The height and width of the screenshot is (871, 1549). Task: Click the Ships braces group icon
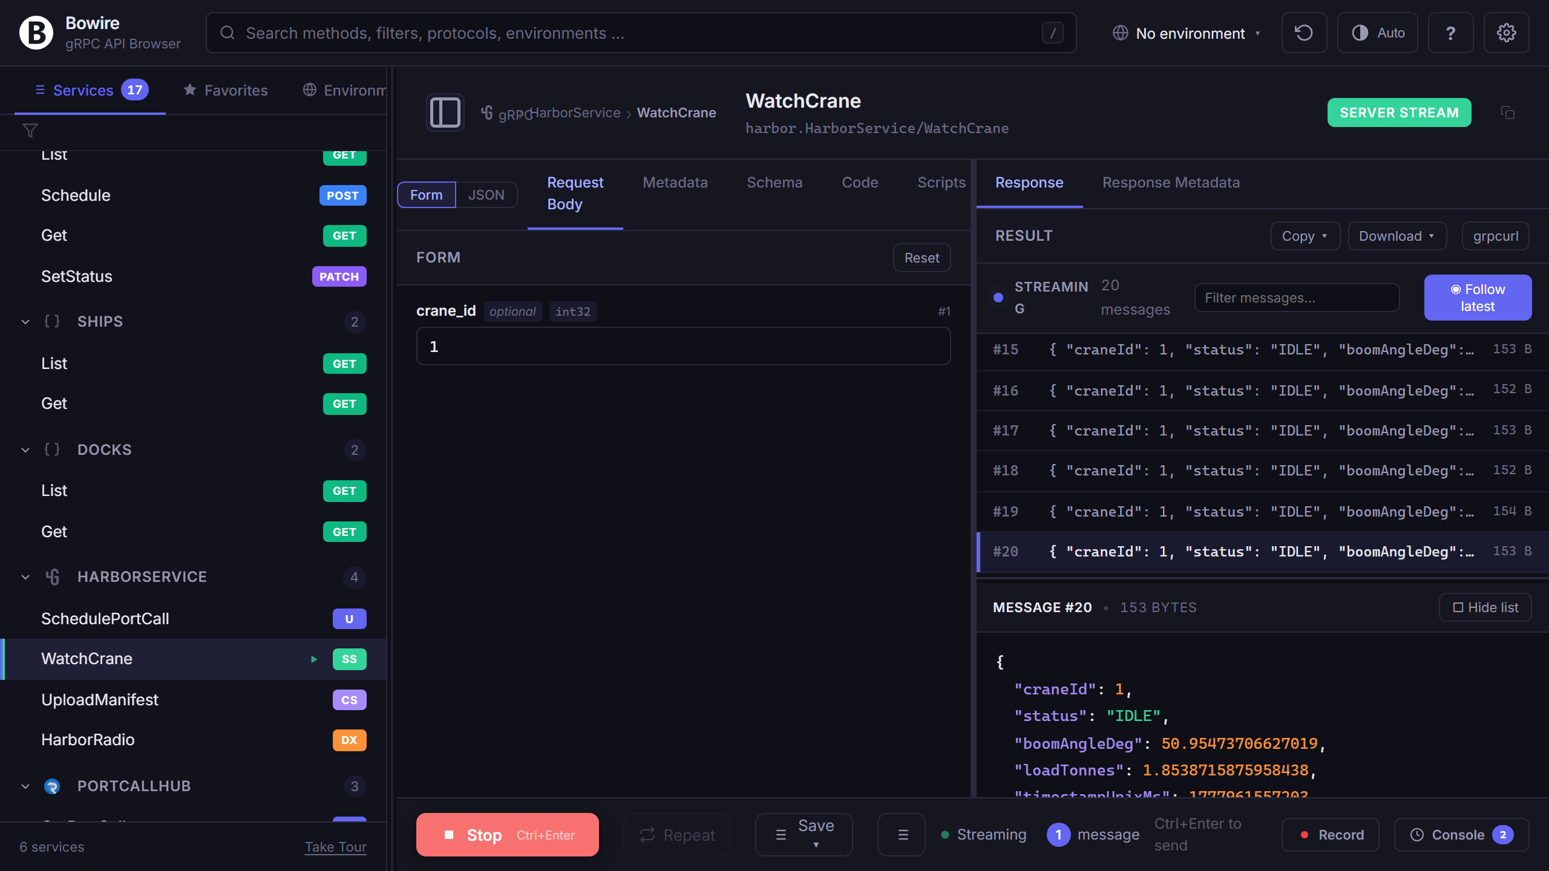(52, 321)
